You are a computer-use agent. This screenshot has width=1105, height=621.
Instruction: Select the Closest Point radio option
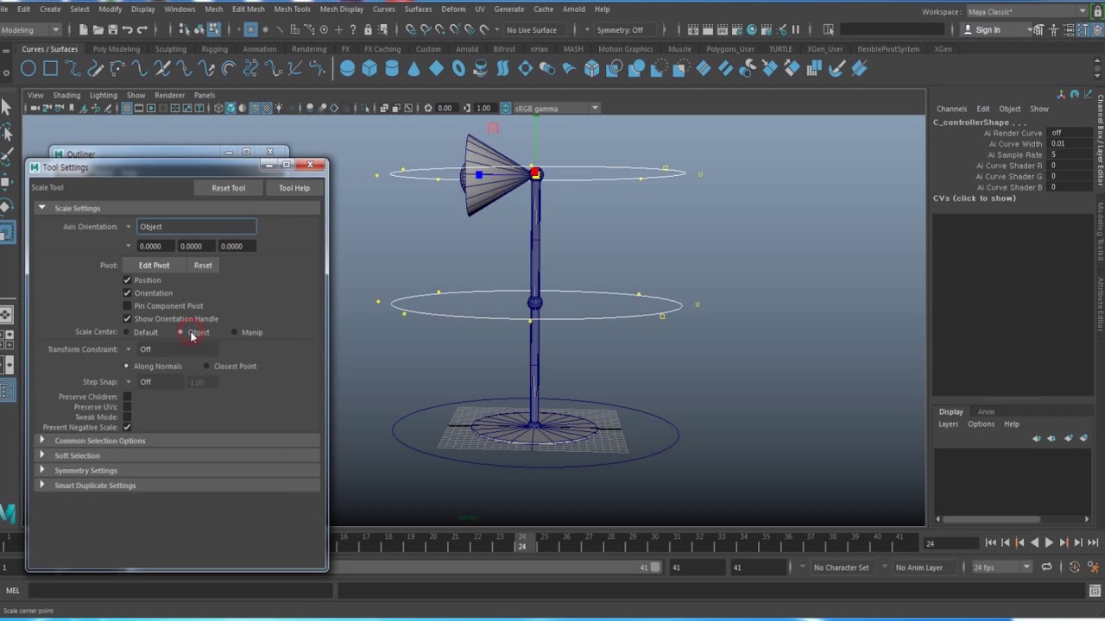(206, 367)
